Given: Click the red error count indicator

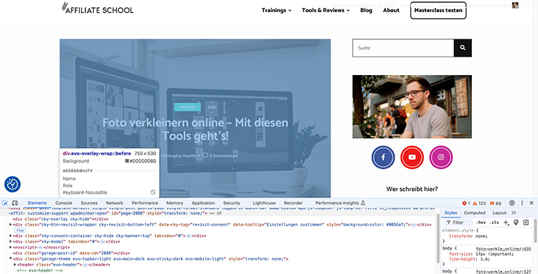Looking at the screenshot, I should coord(466,203).
